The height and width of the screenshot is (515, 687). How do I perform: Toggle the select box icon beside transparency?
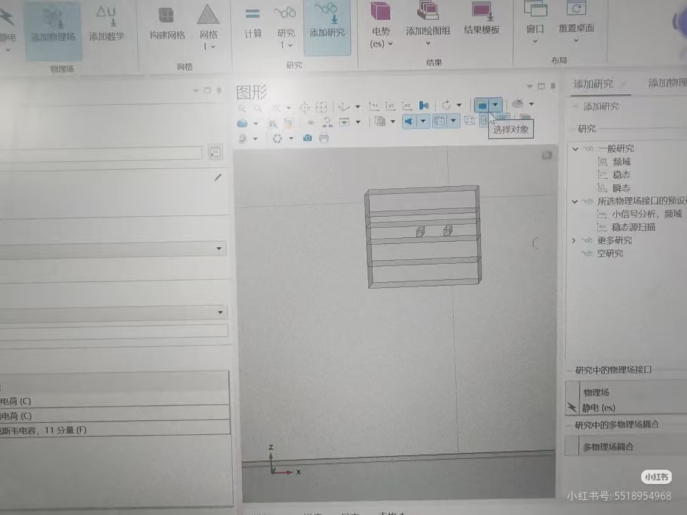click(272, 124)
